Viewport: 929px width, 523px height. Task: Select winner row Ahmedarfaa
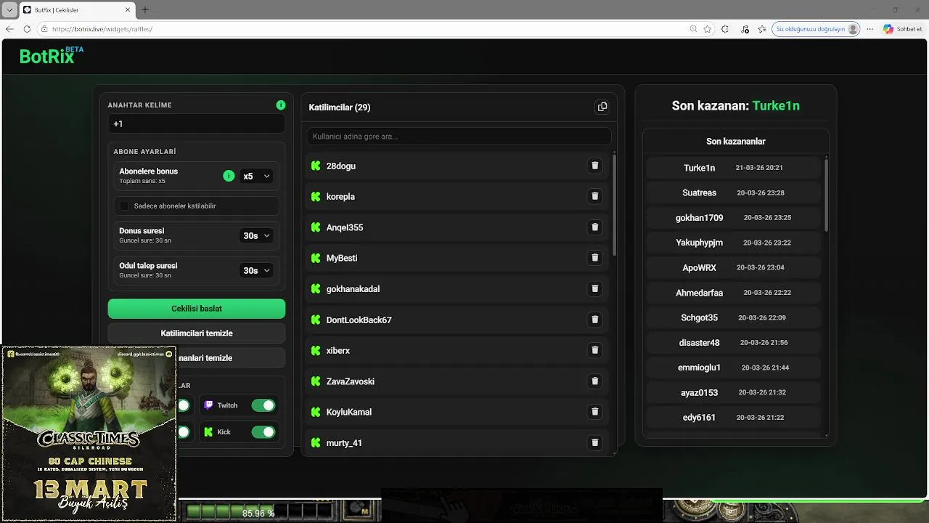click(734, 293)
